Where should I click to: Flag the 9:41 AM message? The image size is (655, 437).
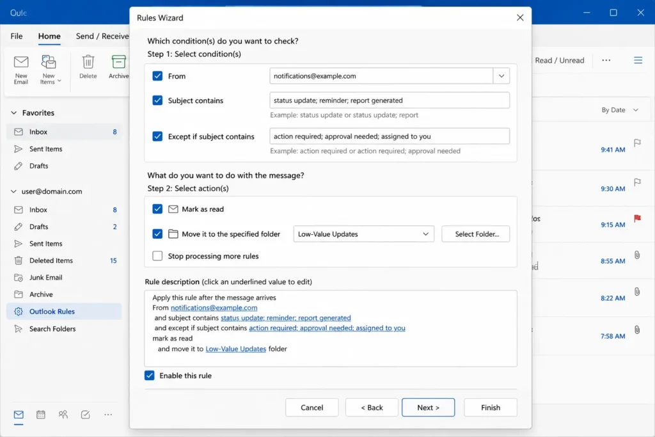pos(637,143)
